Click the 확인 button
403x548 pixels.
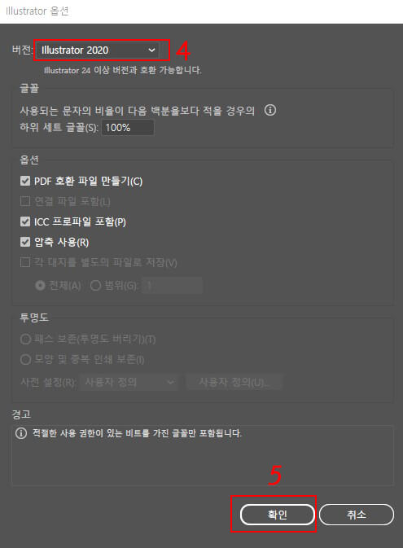[278, 515]
